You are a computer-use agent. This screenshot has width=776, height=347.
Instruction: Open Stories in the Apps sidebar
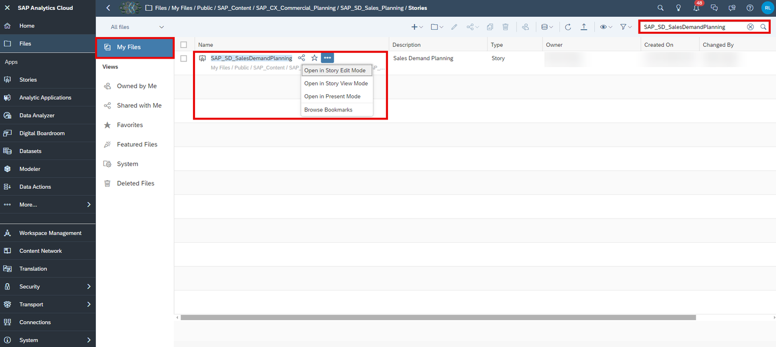tap(48, 80)
